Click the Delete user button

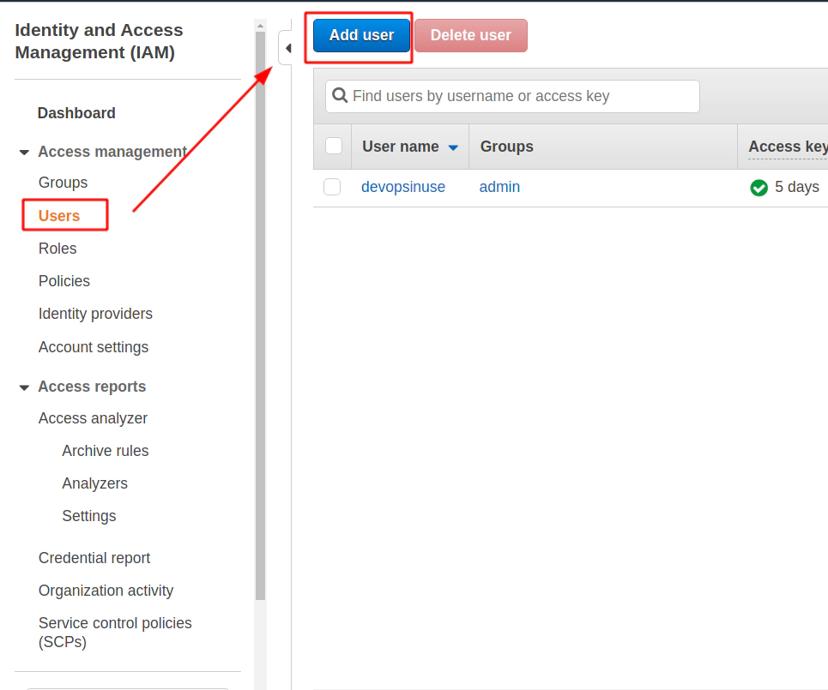coord(470,35)
